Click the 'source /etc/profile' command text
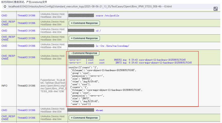Image resolution: width=222 pixels, height=123 pixels. click(108, 16)
